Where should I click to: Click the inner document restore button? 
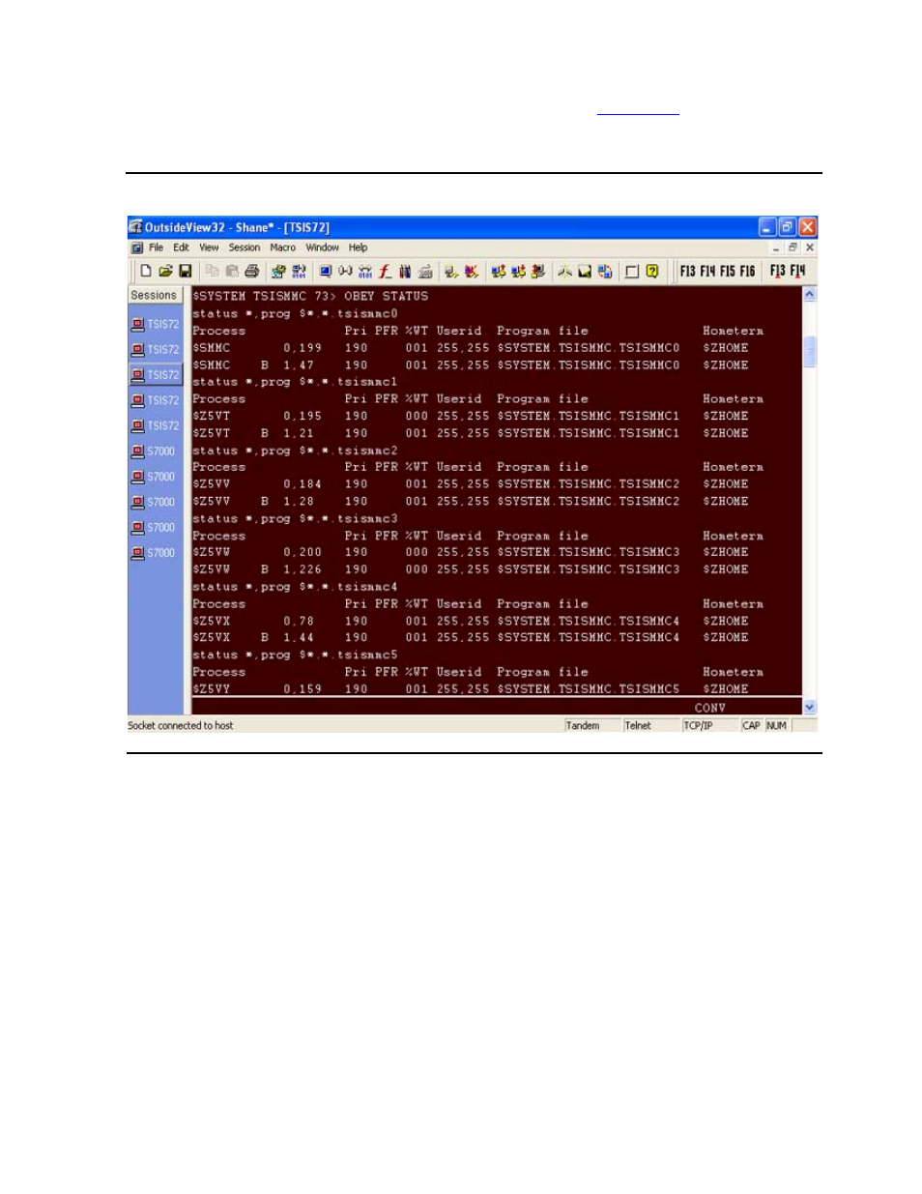click(x=792, y=248)
